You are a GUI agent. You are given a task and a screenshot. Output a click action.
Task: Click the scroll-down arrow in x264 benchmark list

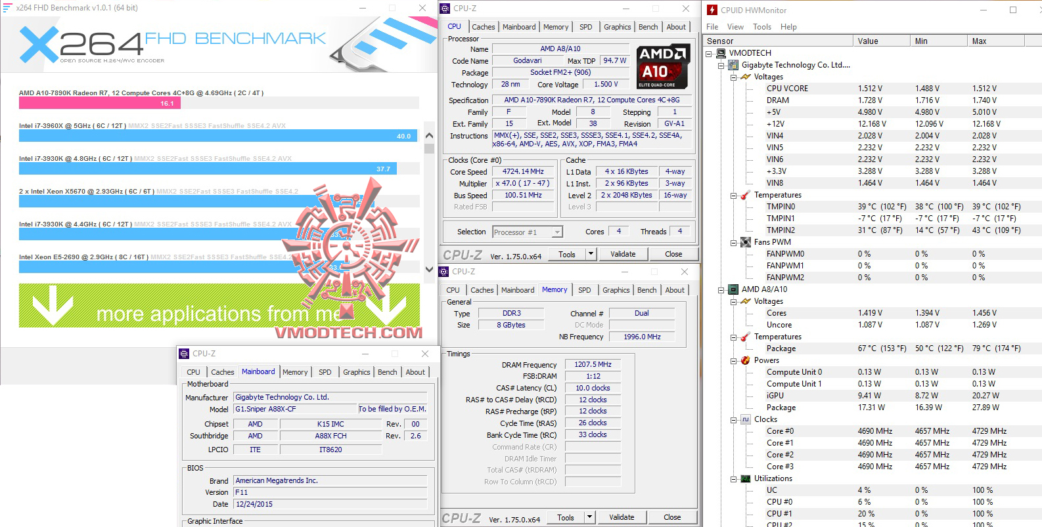[430, 269]
